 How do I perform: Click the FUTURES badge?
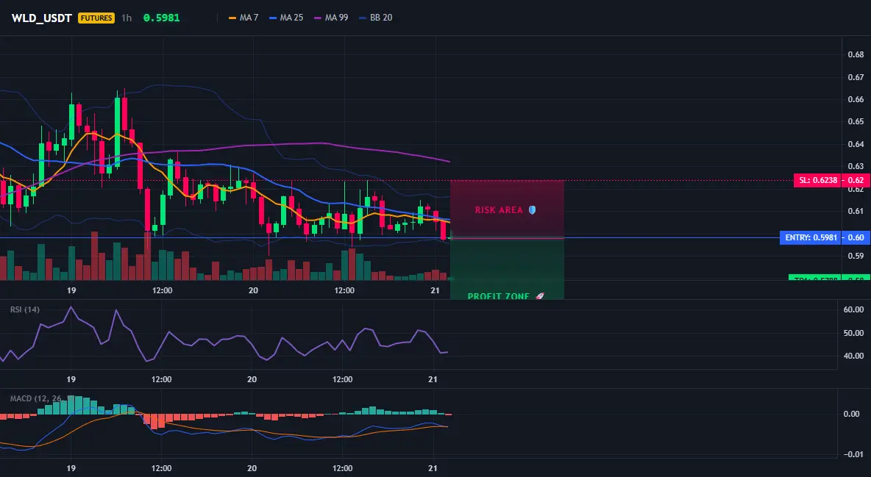[x=96, y=18]
